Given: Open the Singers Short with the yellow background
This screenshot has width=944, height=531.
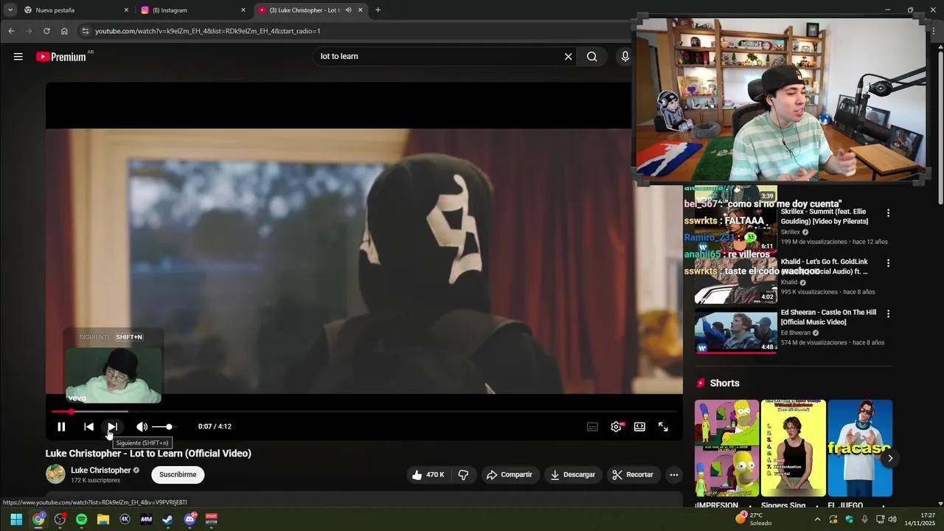Looking at the screenshot, I should (x=794, y=448).
